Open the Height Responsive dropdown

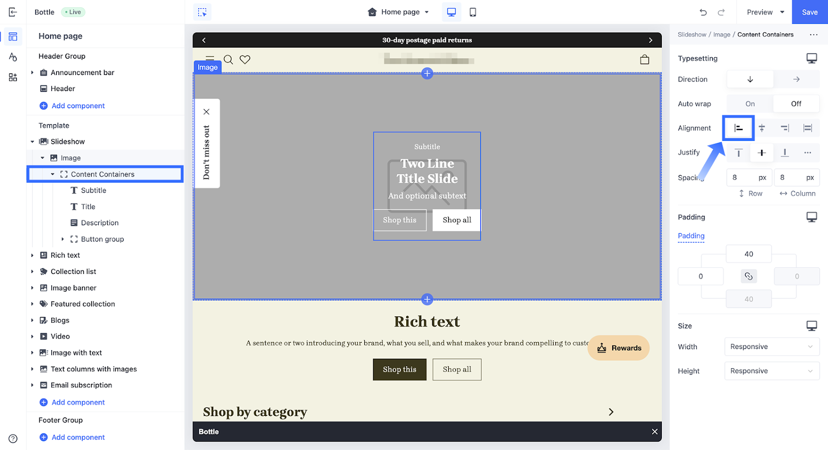772,371
